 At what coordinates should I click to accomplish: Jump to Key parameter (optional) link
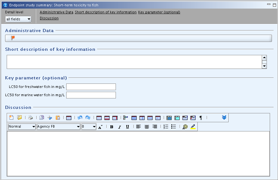(159, 12)
